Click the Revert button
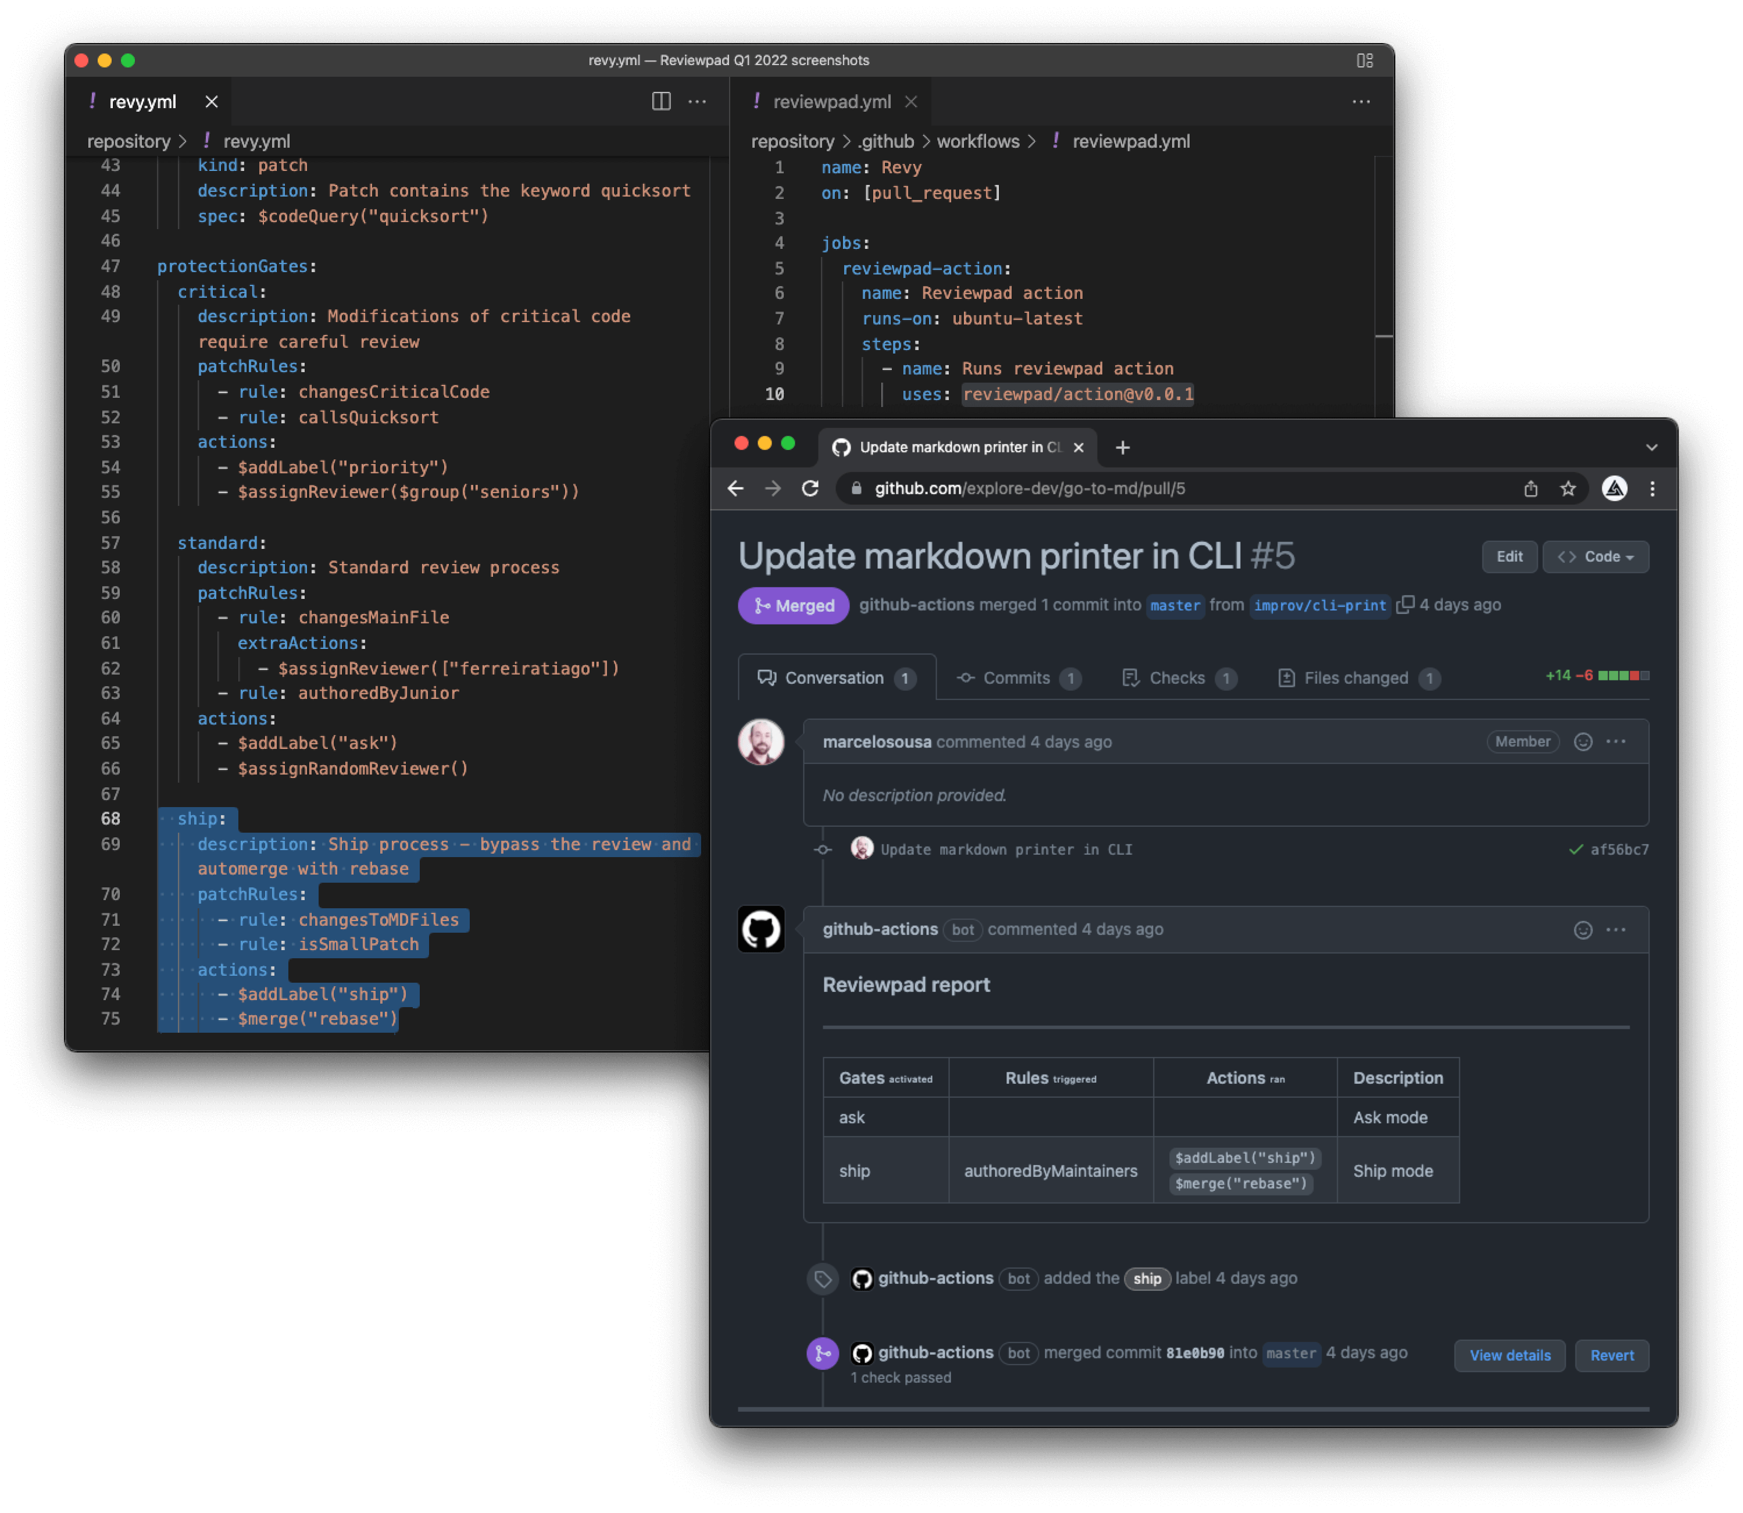The height and width of the screenshot is (1513, 1743). [x=1612, y=1355]
